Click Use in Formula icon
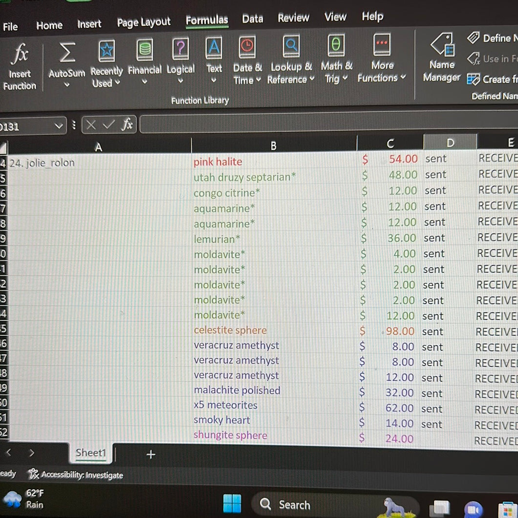 [x=473, y=59]
